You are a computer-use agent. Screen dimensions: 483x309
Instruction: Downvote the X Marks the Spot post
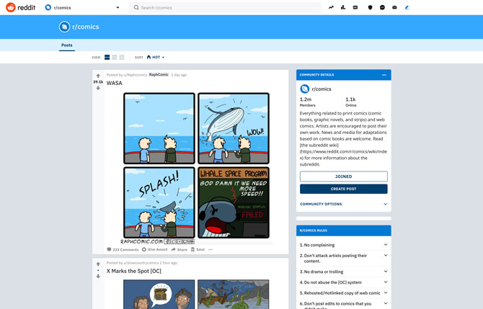[x=98, y=277]
